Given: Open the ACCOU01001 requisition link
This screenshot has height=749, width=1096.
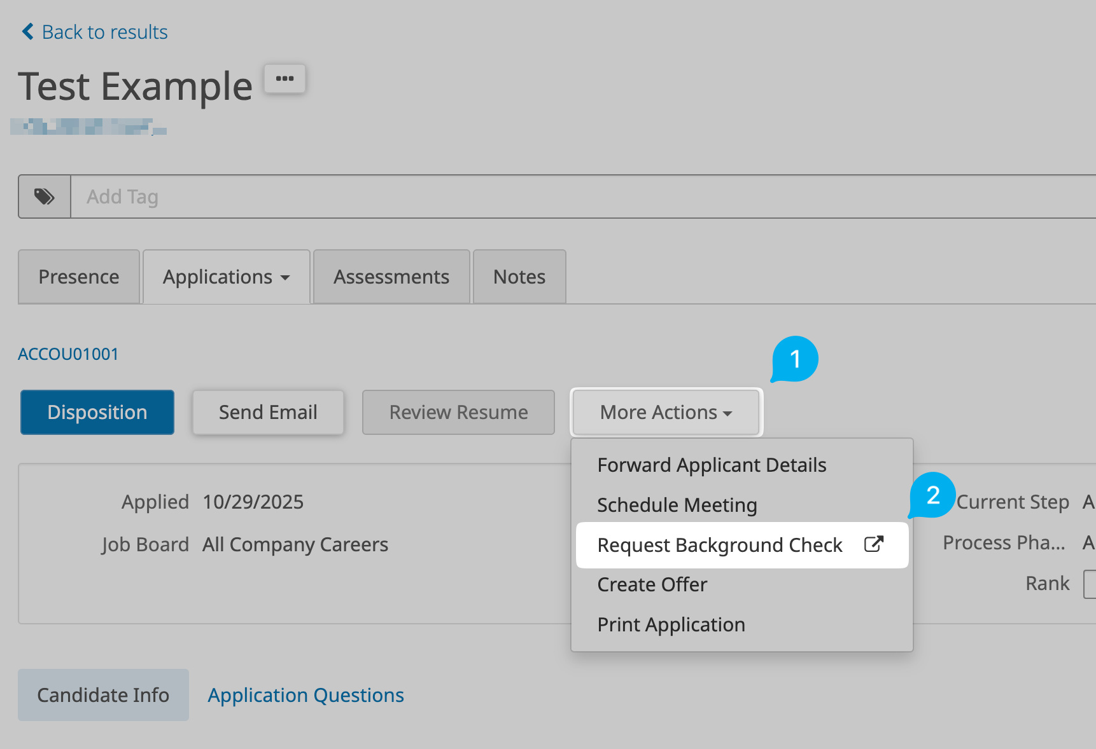Looking at the screenshot, I should click(x=68, y=354).
